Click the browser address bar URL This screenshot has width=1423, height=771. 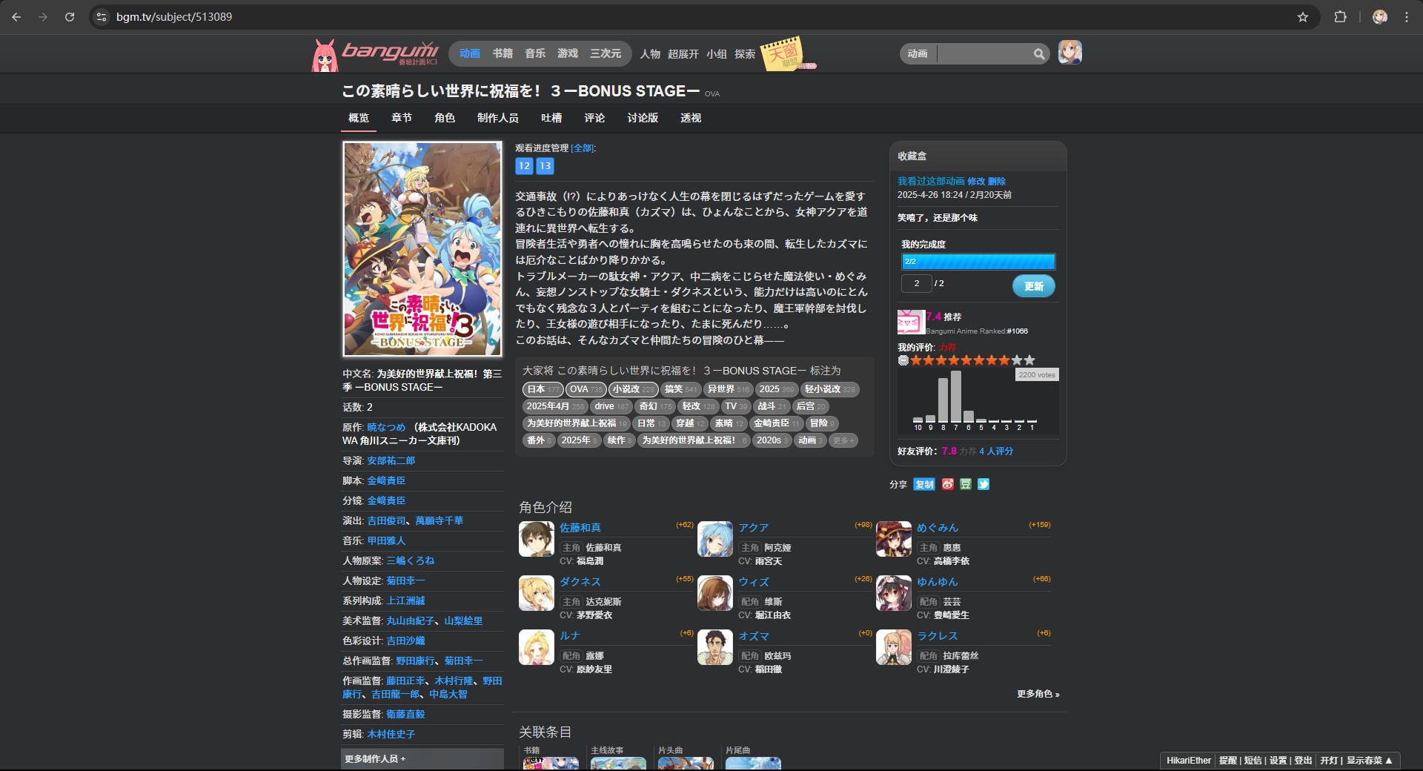pos(174,16)
